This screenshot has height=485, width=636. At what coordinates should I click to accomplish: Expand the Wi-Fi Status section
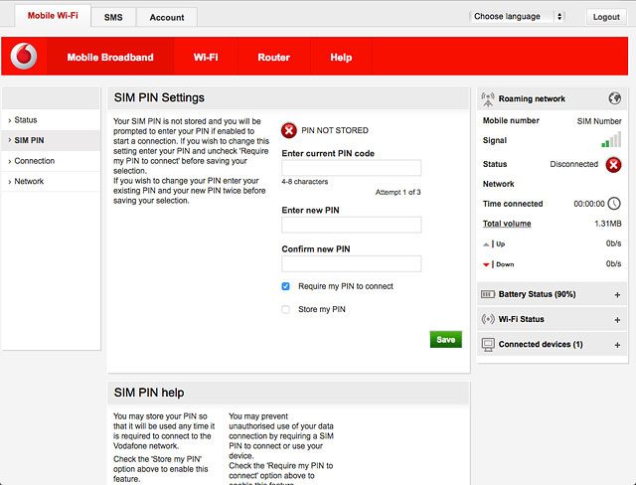[617, 320]
